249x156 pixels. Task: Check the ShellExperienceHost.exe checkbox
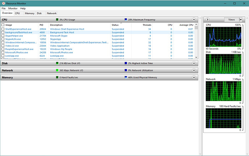pos(3,29)
